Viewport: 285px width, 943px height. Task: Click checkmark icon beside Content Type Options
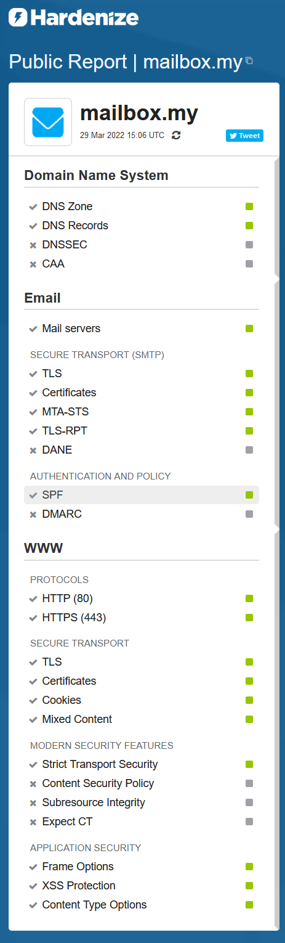pyautogui.click(x=33, y=905)
